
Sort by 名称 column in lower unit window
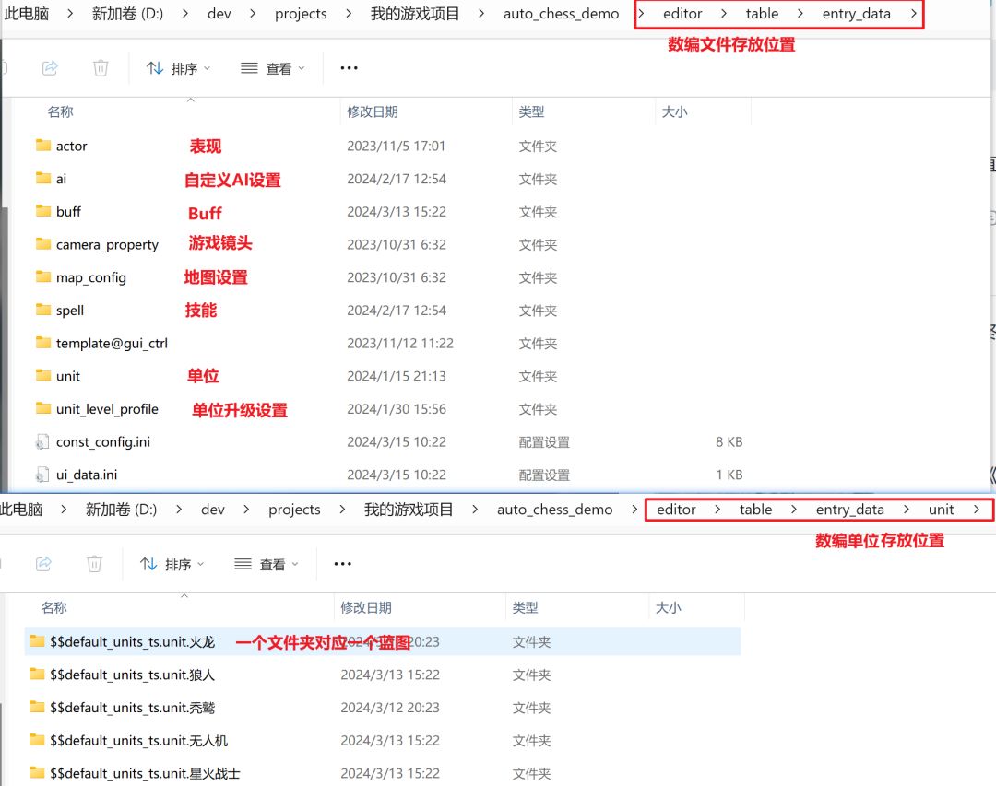pyautogui.click(x=54, y=607)
